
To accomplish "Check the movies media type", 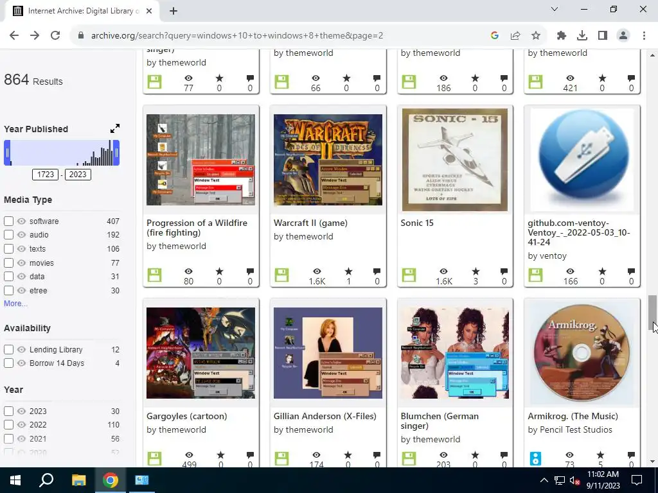I will 8,263.
